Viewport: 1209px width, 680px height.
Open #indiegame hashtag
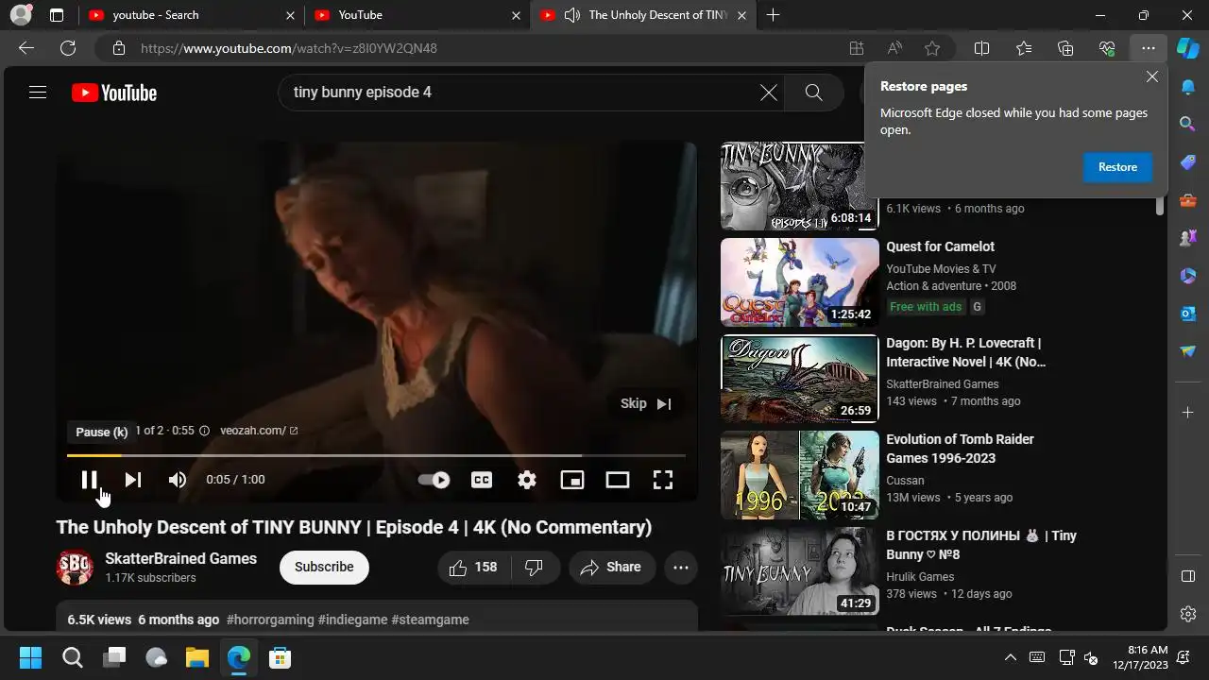click(352, 620)
